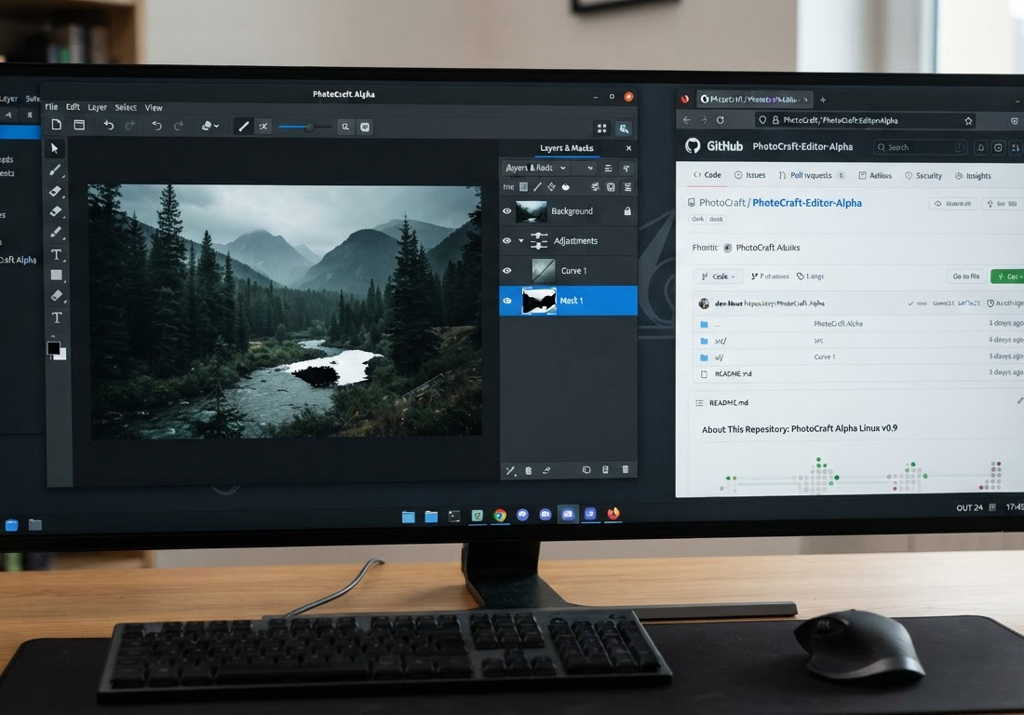Image resolution: width=1024 pixels, height=715 pixels.
Task: Select the Layers & Masks panel tab
Action: click(x=566, y=148)
